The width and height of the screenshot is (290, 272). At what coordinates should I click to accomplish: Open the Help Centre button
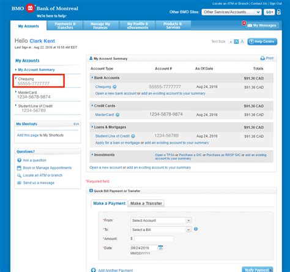tap(262, 42)
